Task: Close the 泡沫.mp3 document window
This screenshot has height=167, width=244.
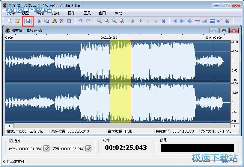Action: click(234, 31)
